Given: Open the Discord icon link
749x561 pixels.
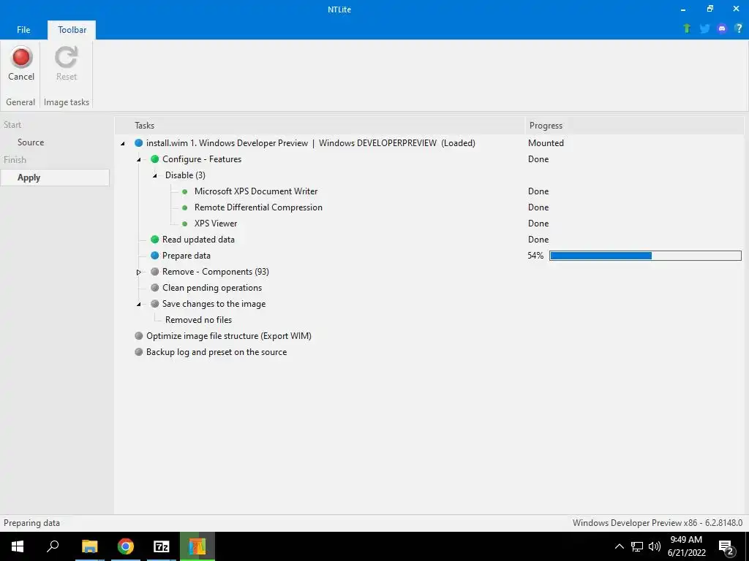Looking at the screenshot, I should (722, 28).
